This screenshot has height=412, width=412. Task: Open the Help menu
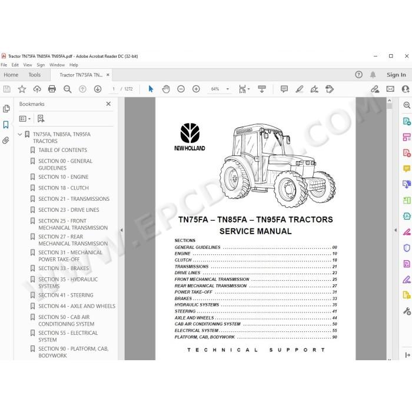coord(74,65)
